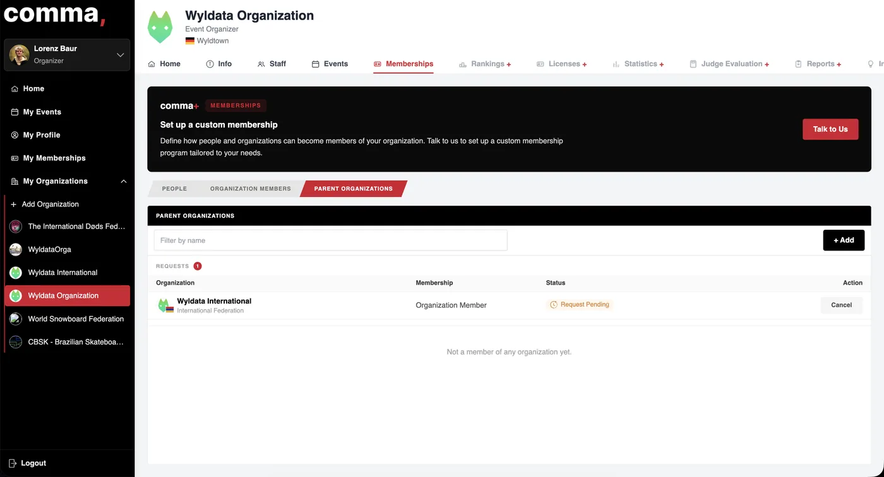Image resolution: width=884 pixels, height=477 pixels.
Task: Focus the Filter by name field
Action: click(x=330, y=240)
